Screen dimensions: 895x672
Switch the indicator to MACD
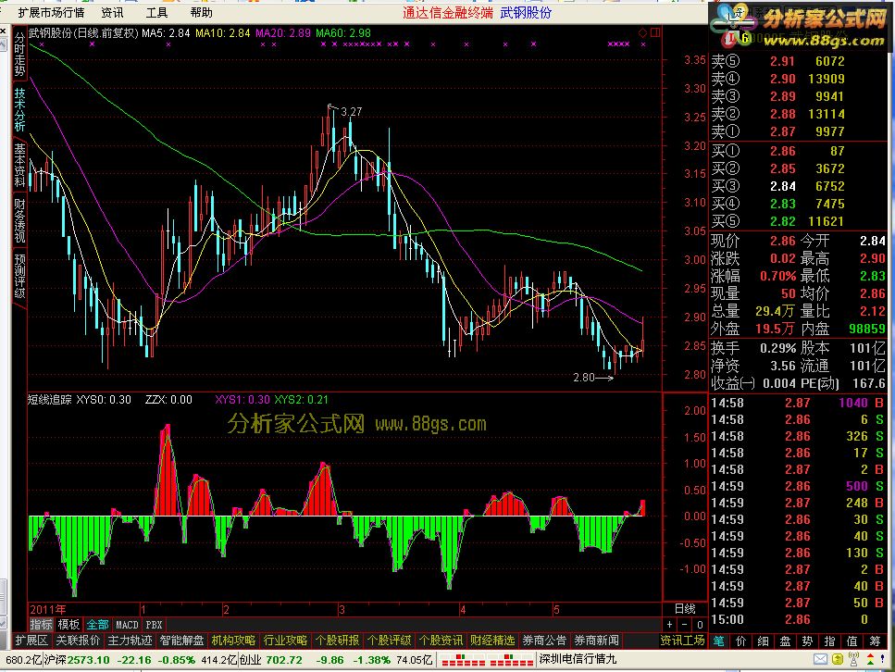(127, 625)
